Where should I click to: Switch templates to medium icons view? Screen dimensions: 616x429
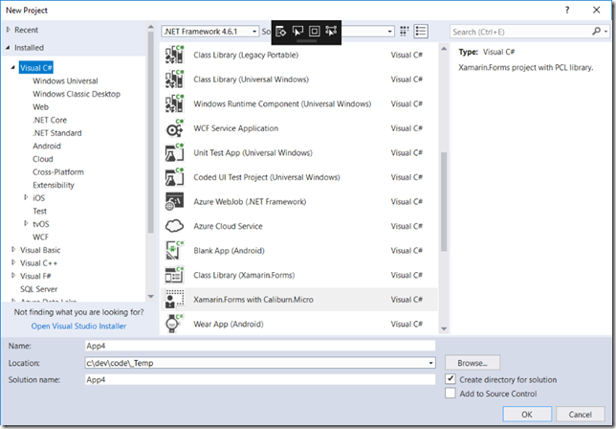click(405, 32)
